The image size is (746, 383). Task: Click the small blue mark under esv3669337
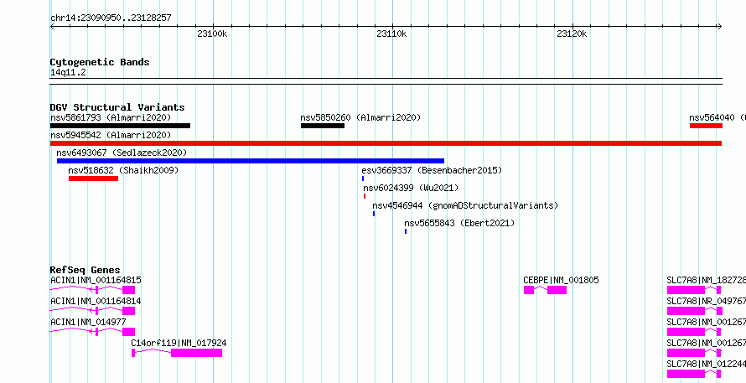(363, 179)
